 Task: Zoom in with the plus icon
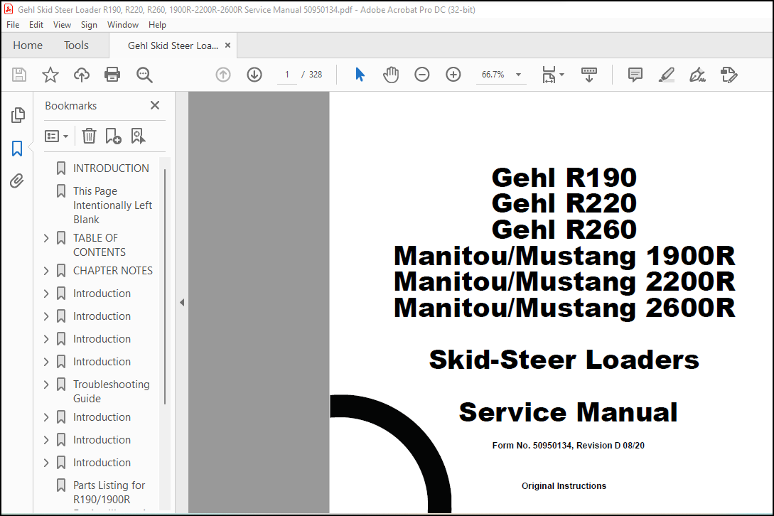pyautogui.click(x=453, y=75)
